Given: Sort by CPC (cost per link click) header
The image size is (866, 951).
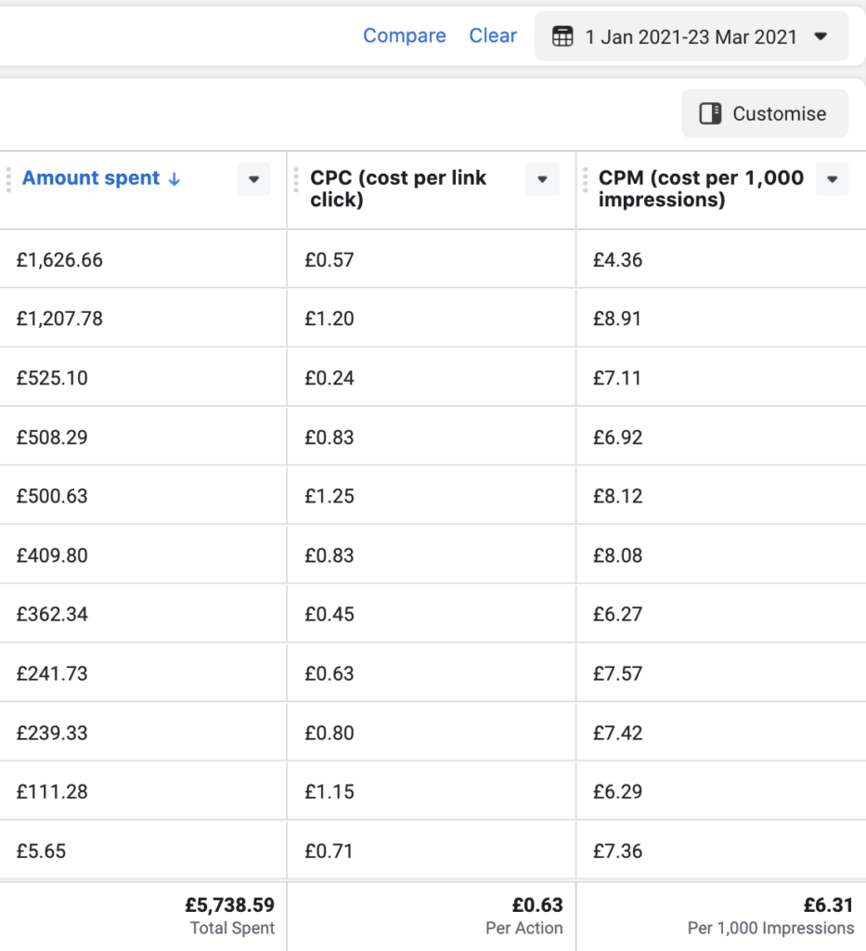Looking at the screenshot, I should pyautogui.click(x=399, y=189).
